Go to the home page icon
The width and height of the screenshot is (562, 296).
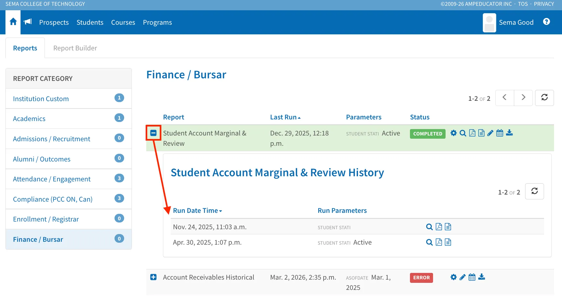13,22
